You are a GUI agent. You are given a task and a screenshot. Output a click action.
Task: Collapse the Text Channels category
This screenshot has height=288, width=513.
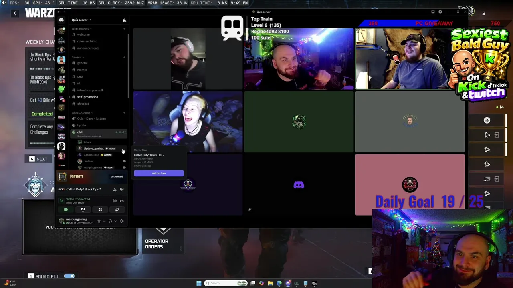click(81, 29)
